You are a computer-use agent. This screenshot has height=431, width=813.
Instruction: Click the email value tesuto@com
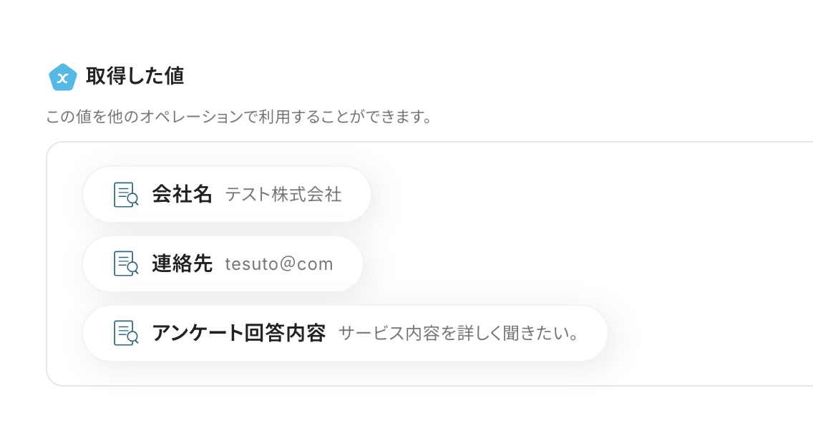[x=279, y=264]
